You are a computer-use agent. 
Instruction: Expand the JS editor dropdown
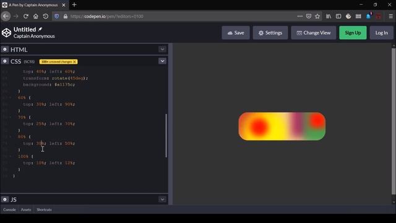coord(162,199)
